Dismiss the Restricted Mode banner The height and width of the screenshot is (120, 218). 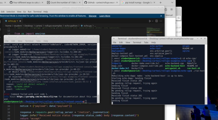[x=161, y=16]
